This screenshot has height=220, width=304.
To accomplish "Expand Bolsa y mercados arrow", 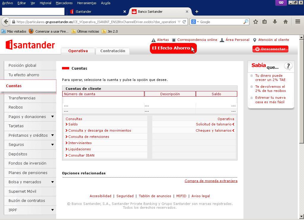I will [x=52, y=182].
